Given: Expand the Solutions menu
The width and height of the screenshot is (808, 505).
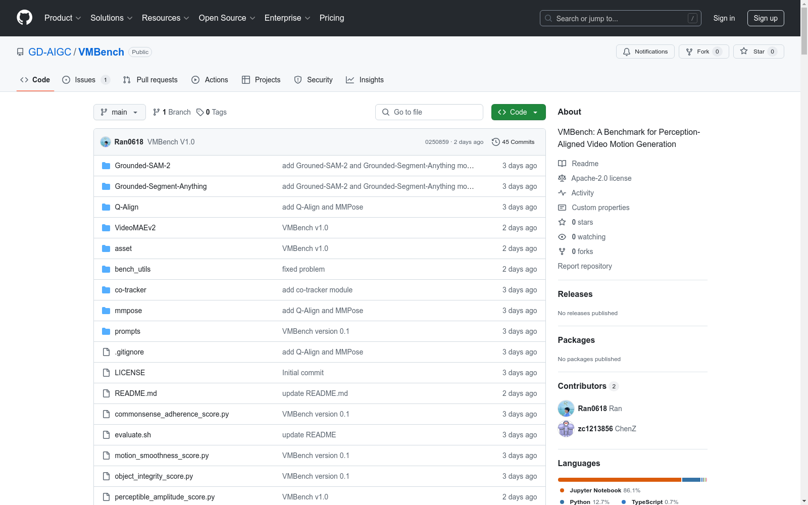Looking at the screenshot, I should [x=112, y=18].
